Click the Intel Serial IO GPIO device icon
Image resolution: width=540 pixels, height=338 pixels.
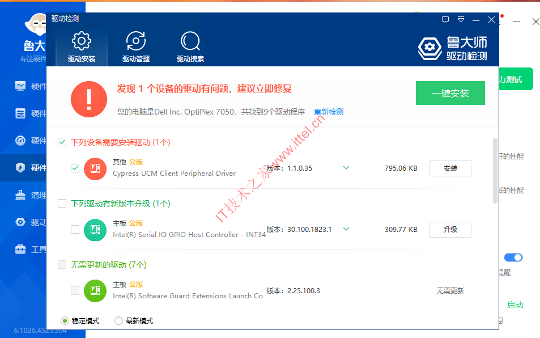point(95,230)
